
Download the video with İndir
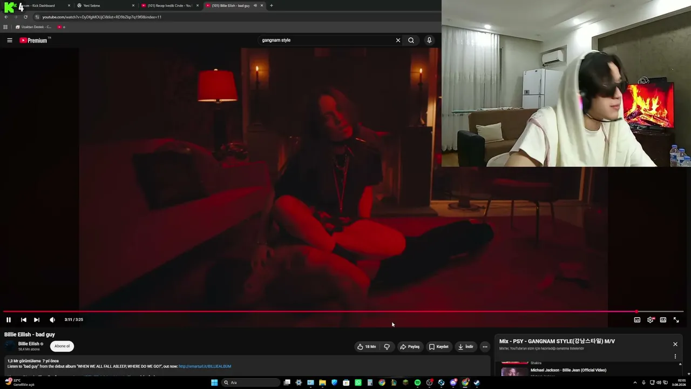[x=465, y=347]
